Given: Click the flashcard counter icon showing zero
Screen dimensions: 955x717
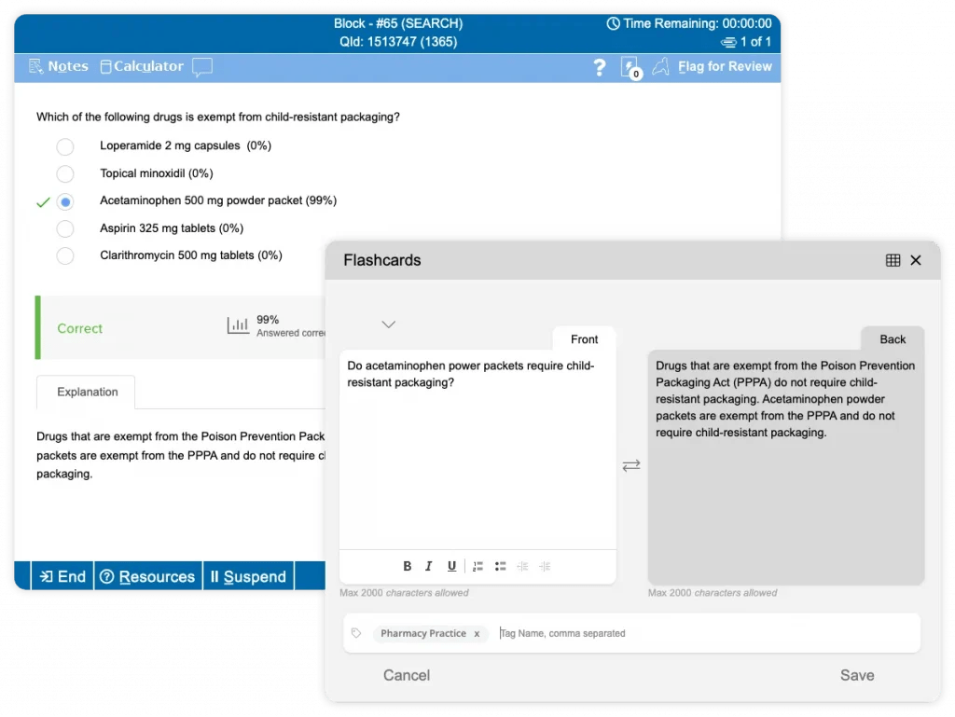Looking at the screenshot, I should point(631,68).
